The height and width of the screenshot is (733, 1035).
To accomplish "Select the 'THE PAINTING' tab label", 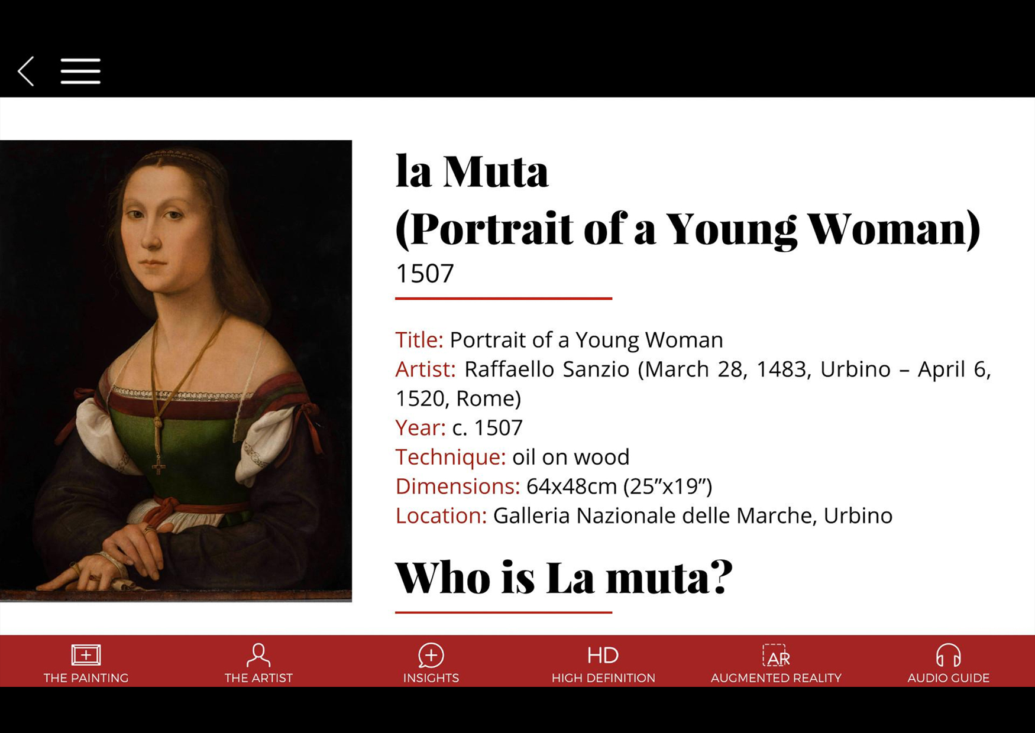I will tap(86, 678).
